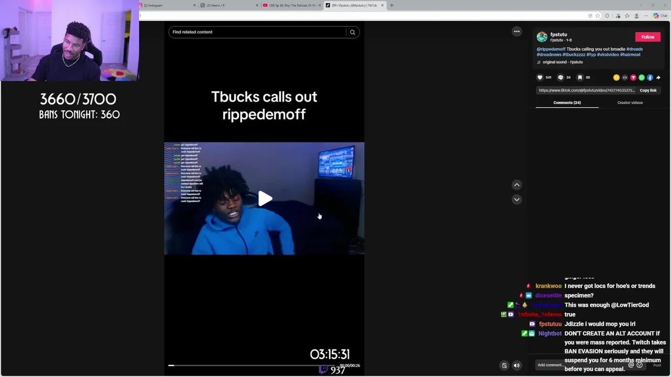Image resolution: width=671 pixels, height=377 pixels.
Task: Open the @rippedemoff mention link
Action: pyautogui.click(x=551, y=49)
